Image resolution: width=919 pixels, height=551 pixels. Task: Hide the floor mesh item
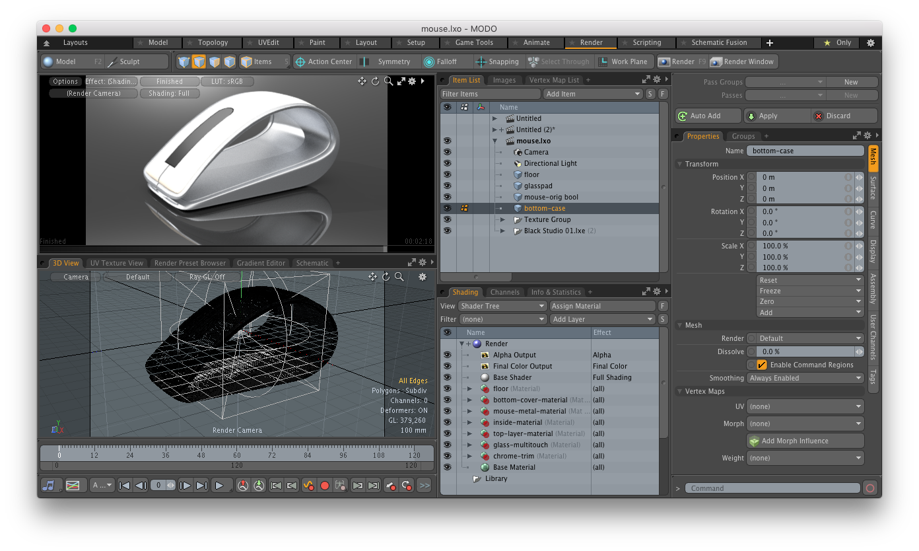pos(447,174)
